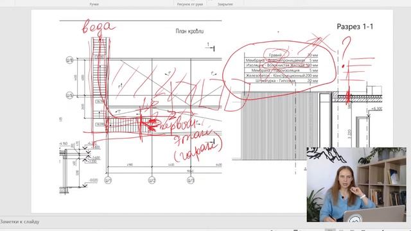This screenshot has height=231, width=411.
Task: Select the 'План кровли' title on the slide
Action: click(x=189, y=31)
